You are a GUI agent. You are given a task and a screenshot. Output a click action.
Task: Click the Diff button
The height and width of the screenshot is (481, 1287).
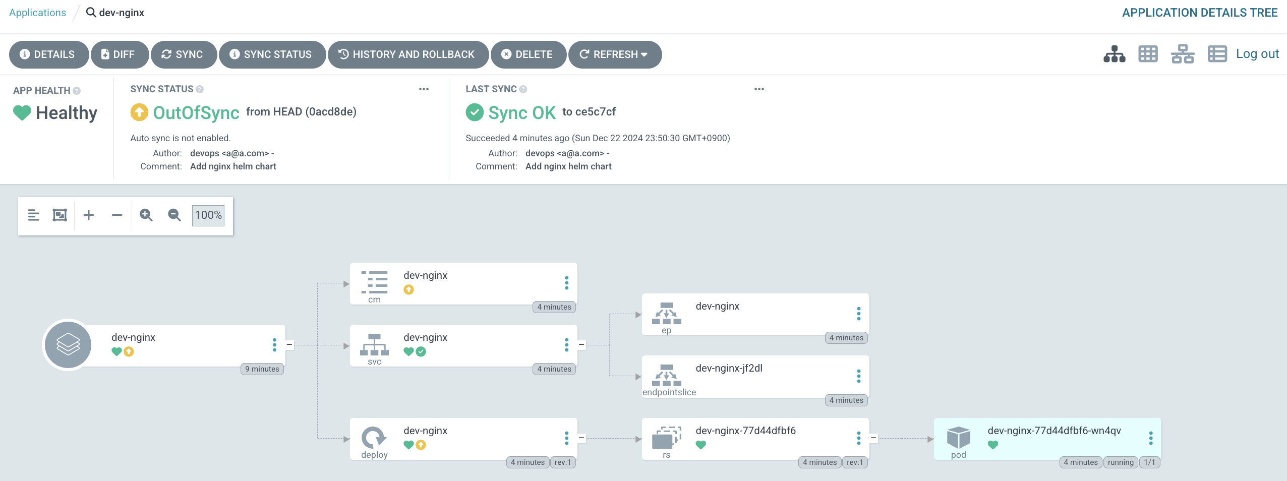coord(120,54)
